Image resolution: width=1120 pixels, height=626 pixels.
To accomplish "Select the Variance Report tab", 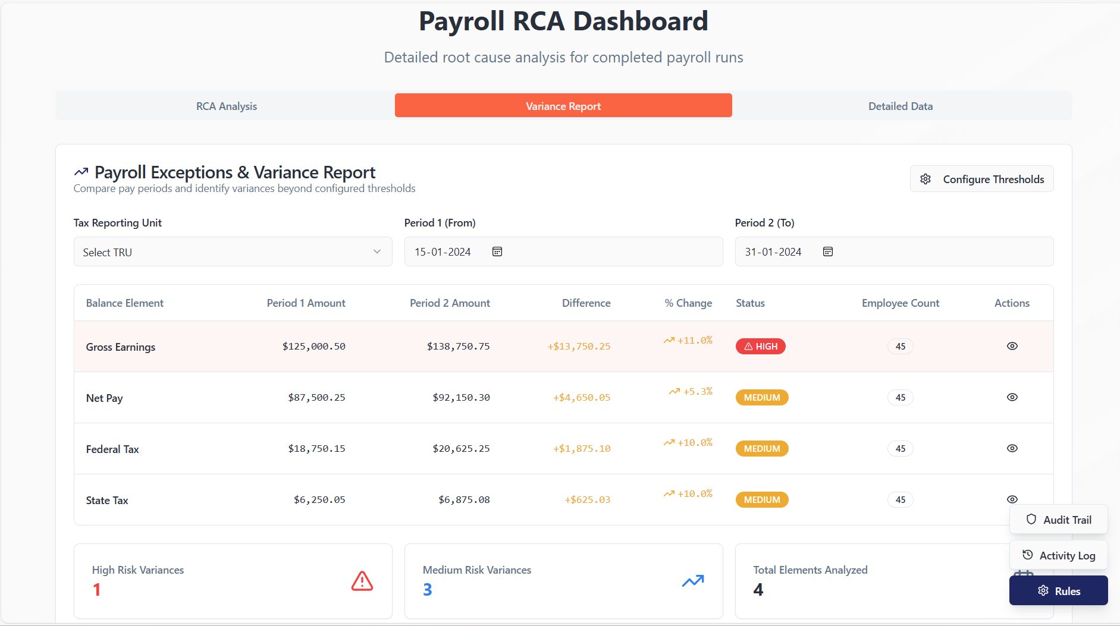I will point(563,106).
